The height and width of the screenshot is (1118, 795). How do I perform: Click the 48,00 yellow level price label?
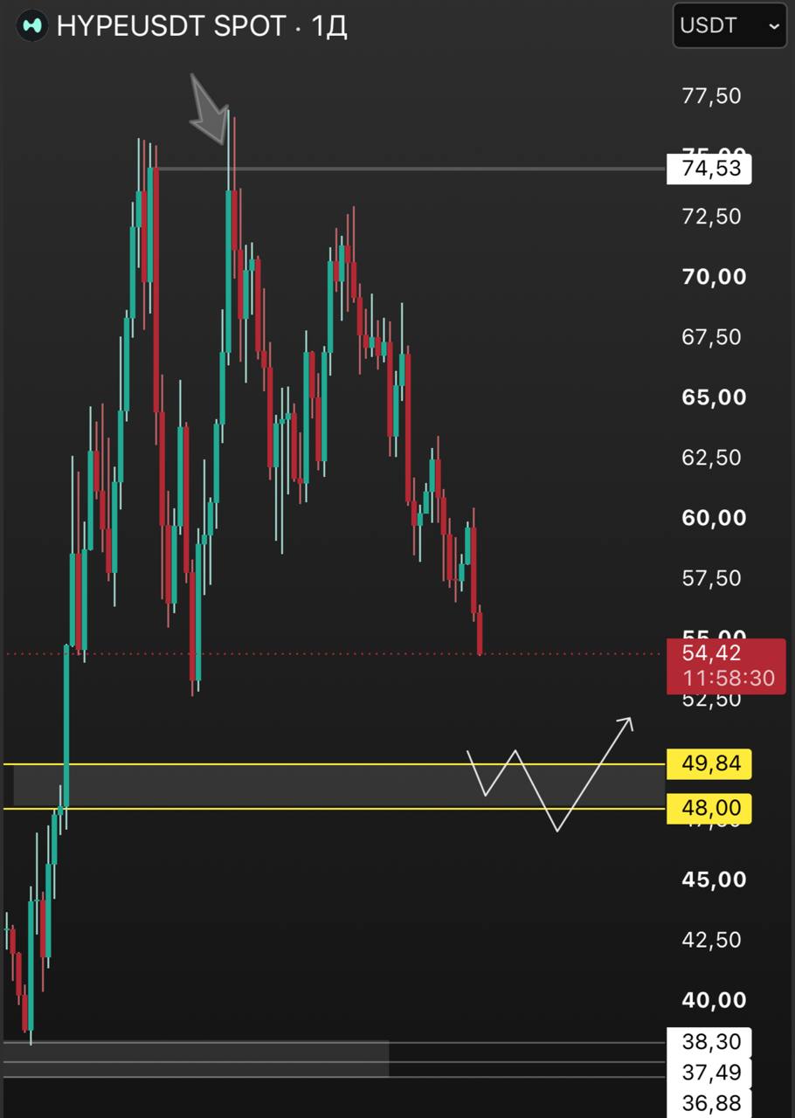[x=709, y=809]
